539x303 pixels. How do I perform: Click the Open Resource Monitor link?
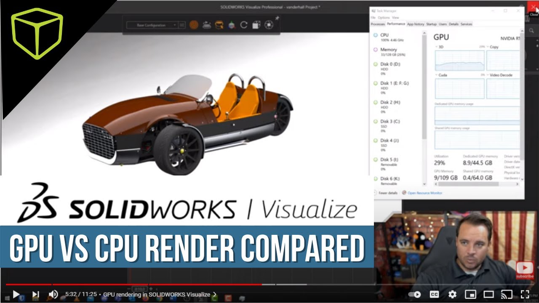click(x=424, y=193)
